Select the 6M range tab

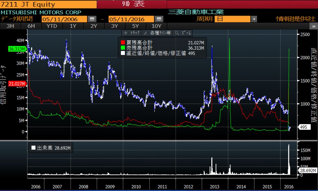(31, 26)
